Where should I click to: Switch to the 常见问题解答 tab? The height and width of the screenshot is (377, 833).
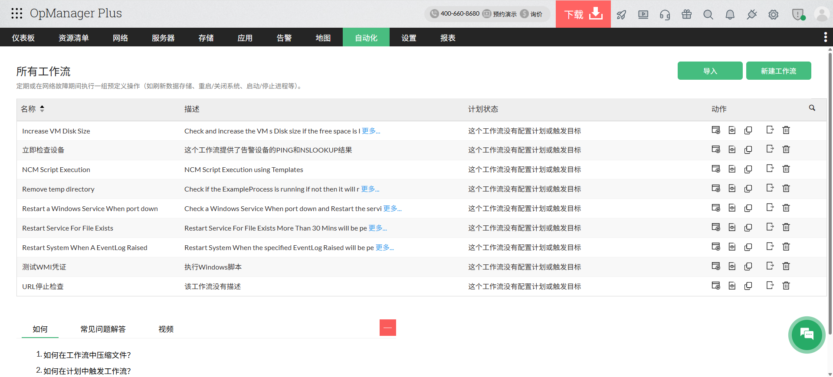coord(103,329)
